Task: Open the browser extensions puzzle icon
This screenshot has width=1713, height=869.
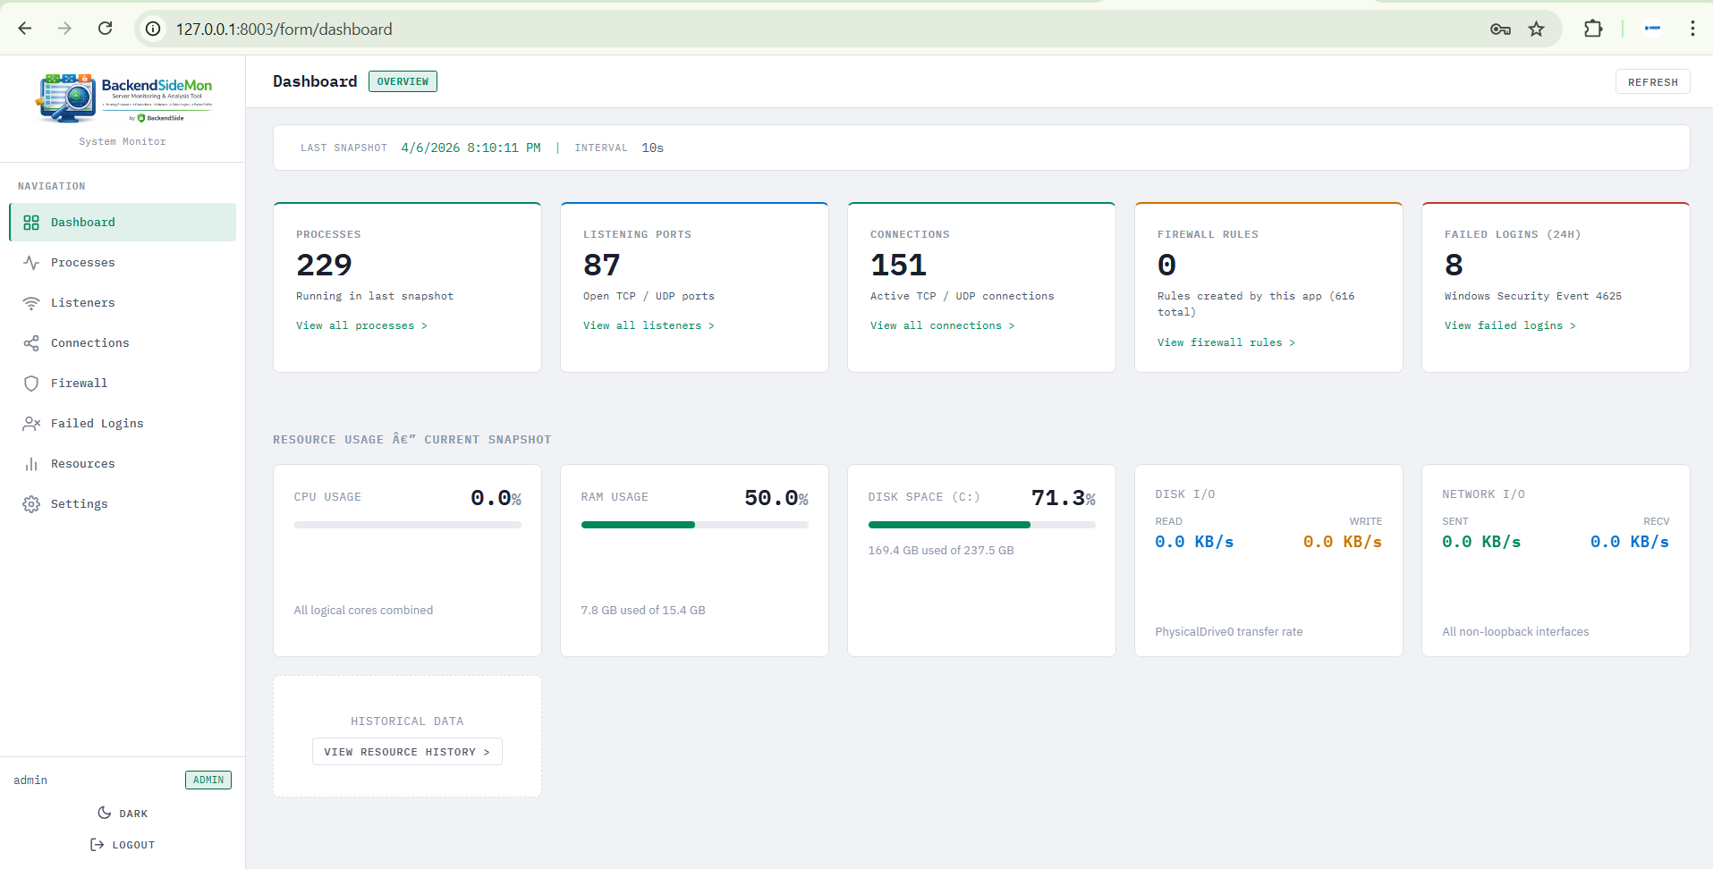Action: click(1595, 29)
